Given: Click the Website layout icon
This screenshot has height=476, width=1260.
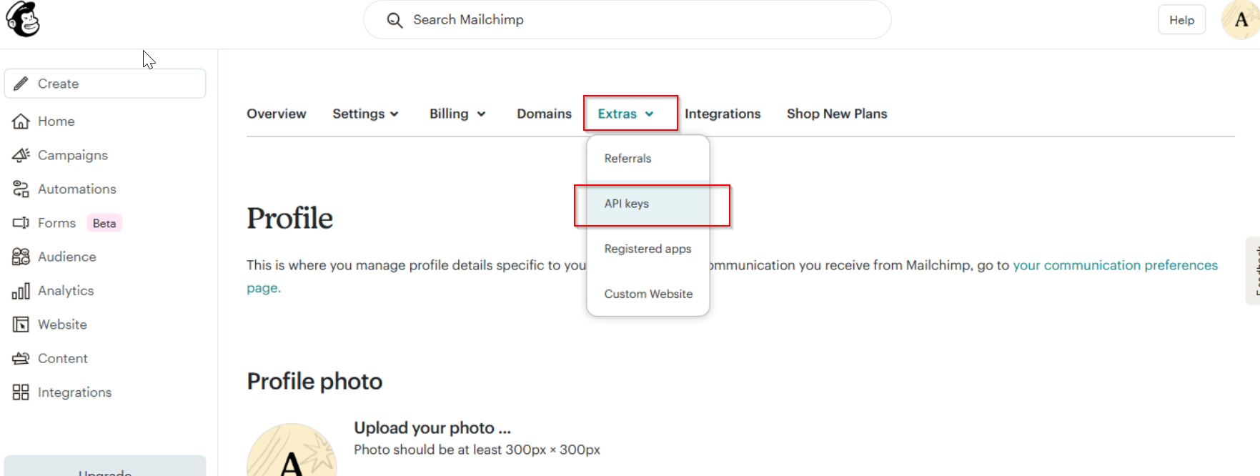Looking at the screenshot, I should point(21,324).
